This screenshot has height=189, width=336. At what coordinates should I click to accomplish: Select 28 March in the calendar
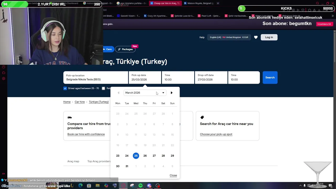[163, 156]
